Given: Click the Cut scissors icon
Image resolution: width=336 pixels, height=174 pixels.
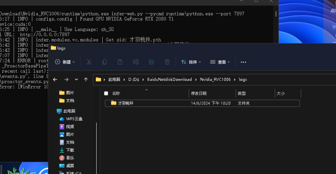Looking at the screenshot, I should [89, 62].
